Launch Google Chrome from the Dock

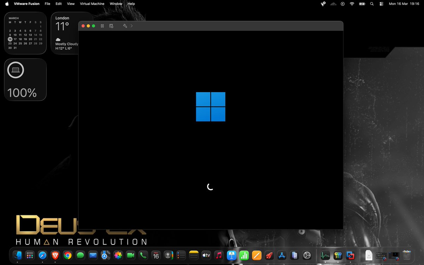click(x=68, y=255)
